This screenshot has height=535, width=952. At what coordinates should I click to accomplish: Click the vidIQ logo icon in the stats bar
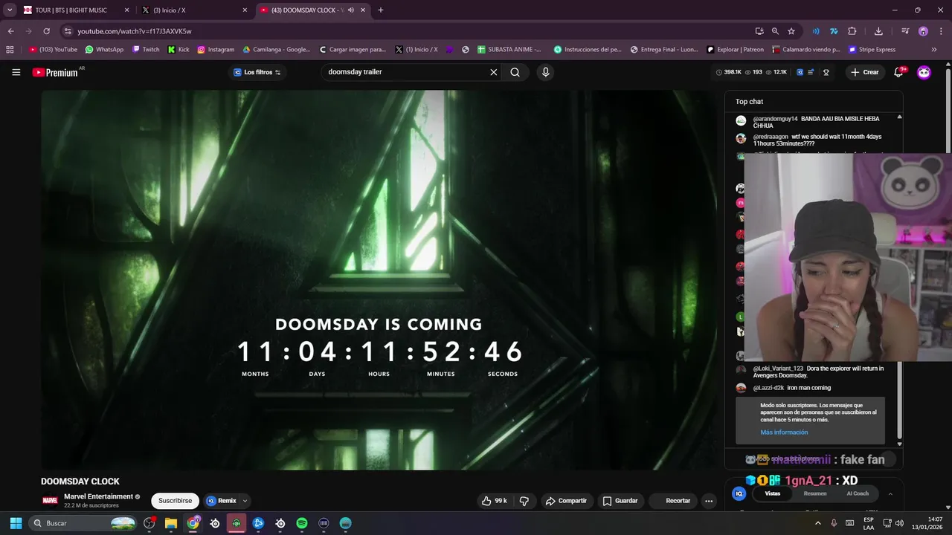tap(800, 72)
